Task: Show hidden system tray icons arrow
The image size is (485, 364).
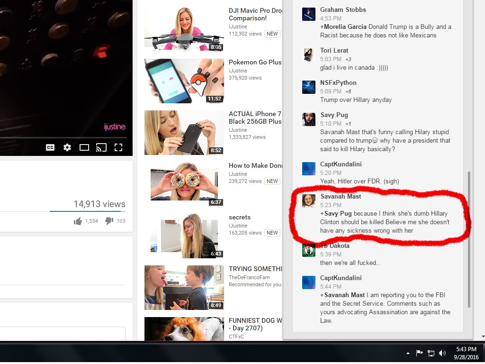Action: [408, 353]
